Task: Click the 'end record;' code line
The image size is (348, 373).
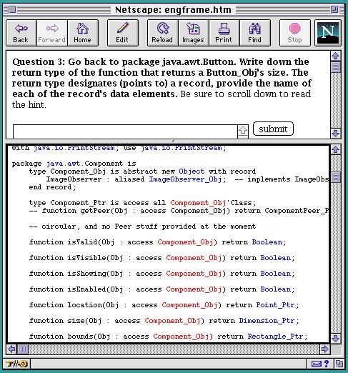Action: [x=52, y=187]
